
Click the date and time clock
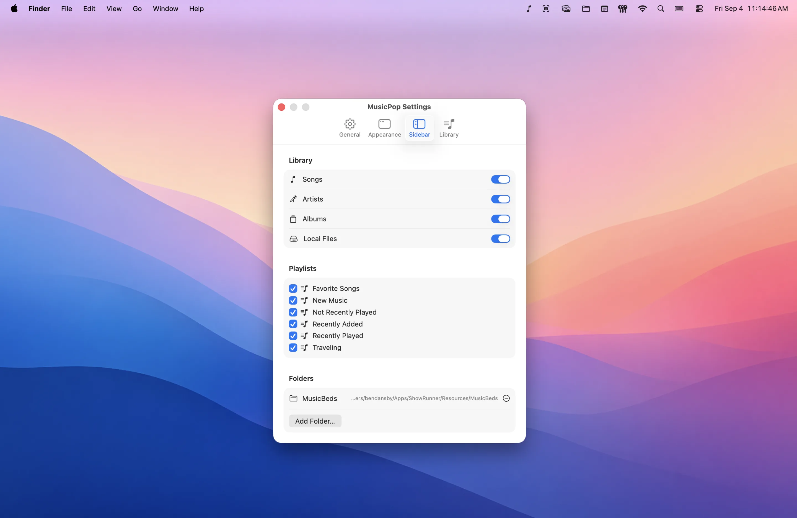(751, 9)
